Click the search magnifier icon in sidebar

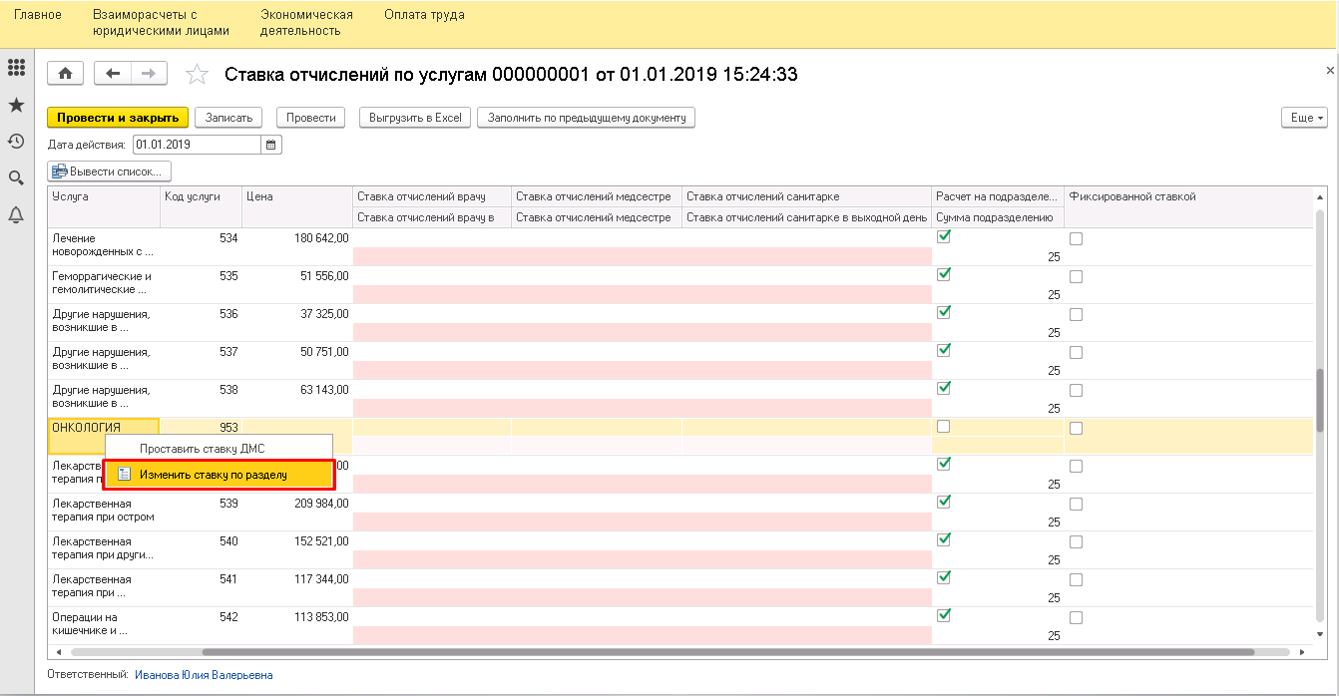coord(16,177)
